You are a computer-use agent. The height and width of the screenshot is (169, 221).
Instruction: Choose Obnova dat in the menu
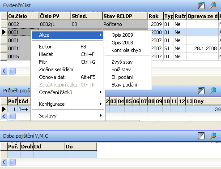(68, 77)
